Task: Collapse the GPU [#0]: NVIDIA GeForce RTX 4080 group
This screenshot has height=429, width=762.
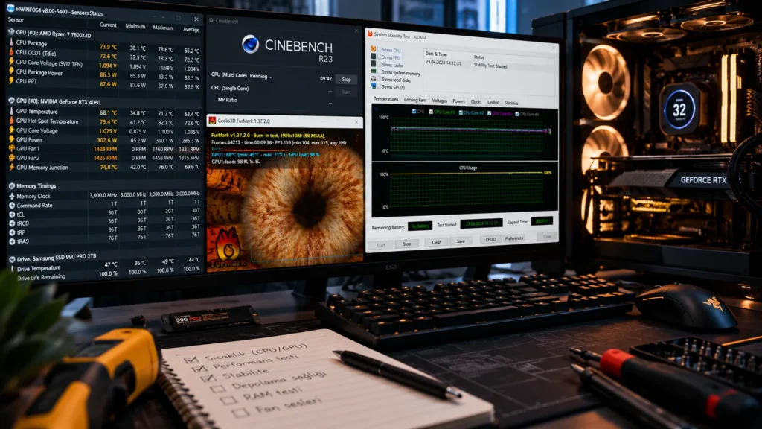Action: click(x=11, y=101)
